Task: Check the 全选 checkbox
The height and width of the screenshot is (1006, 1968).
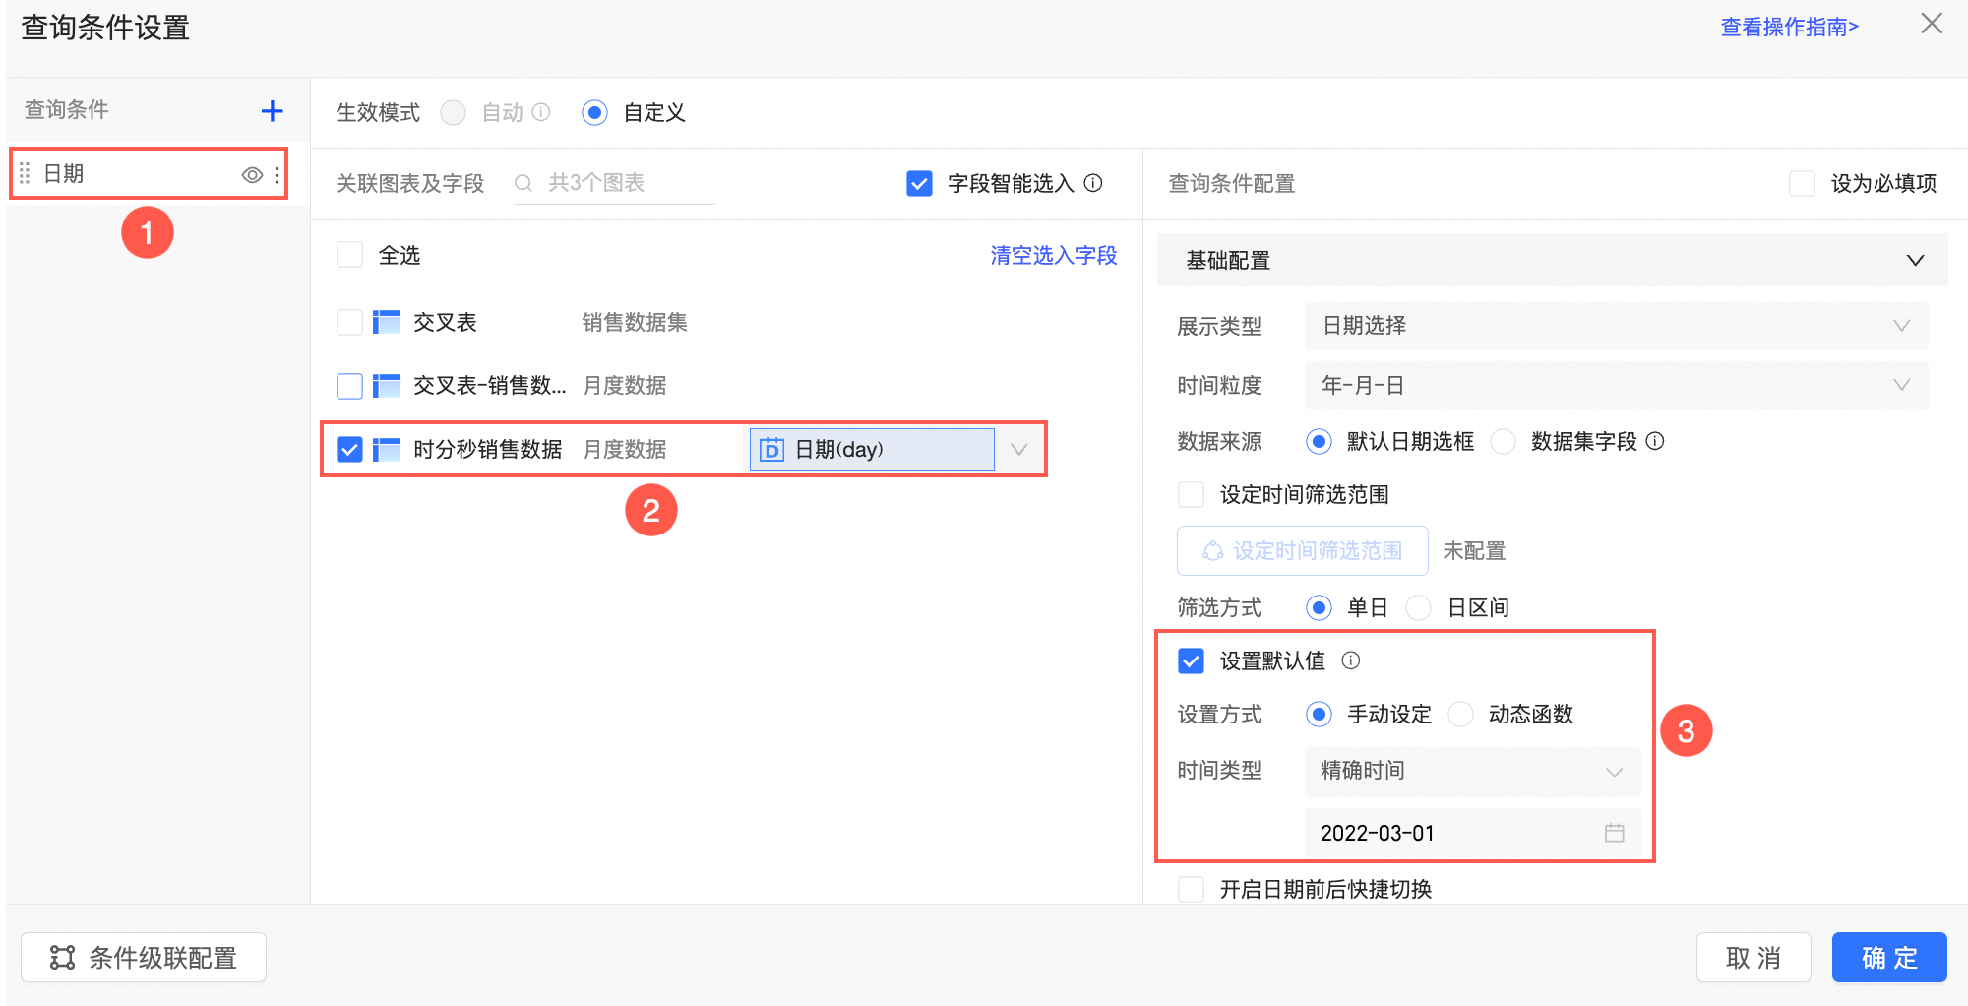Action: point(349,255)
